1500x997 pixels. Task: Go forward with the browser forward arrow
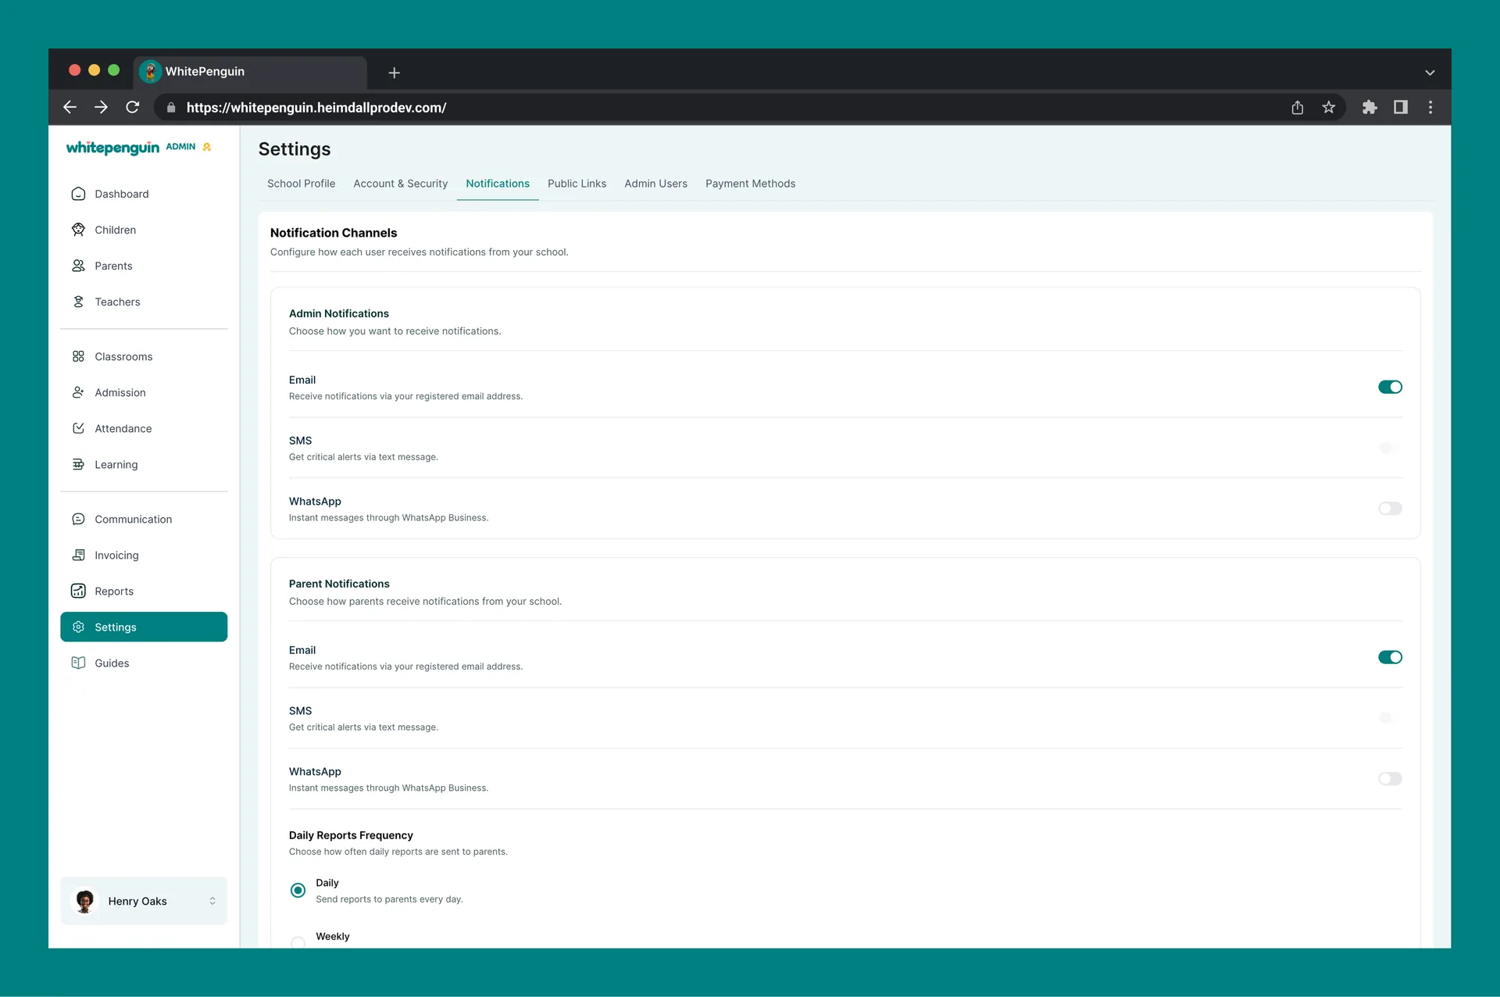101,107
